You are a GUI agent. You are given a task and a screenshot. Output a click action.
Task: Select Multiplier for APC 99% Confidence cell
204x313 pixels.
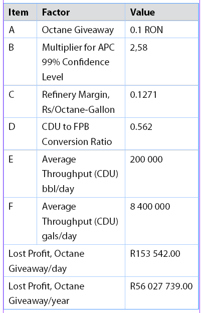pos(81,62)
